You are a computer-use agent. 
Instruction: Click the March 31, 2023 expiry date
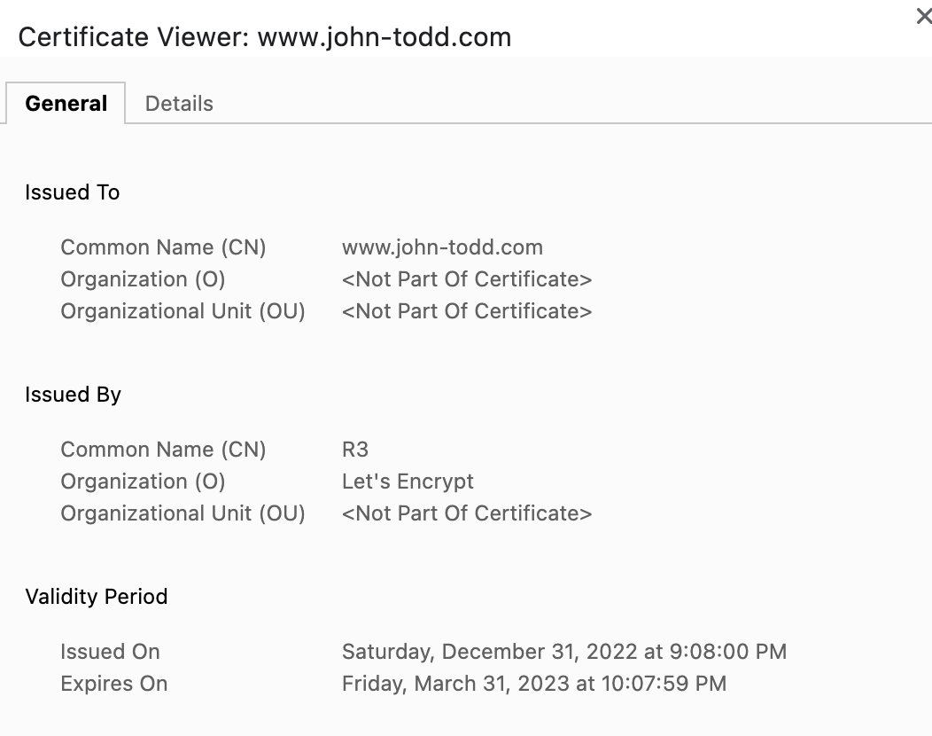pyautogui.click(x=533, y=684)
